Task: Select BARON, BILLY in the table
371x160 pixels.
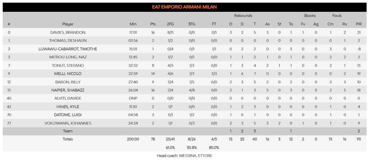Action: pyautogui.click(x=68, y=82)
